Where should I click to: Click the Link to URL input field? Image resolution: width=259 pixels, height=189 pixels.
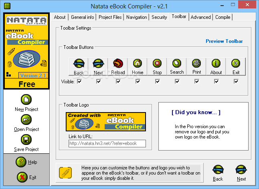[x=107, y=143]
